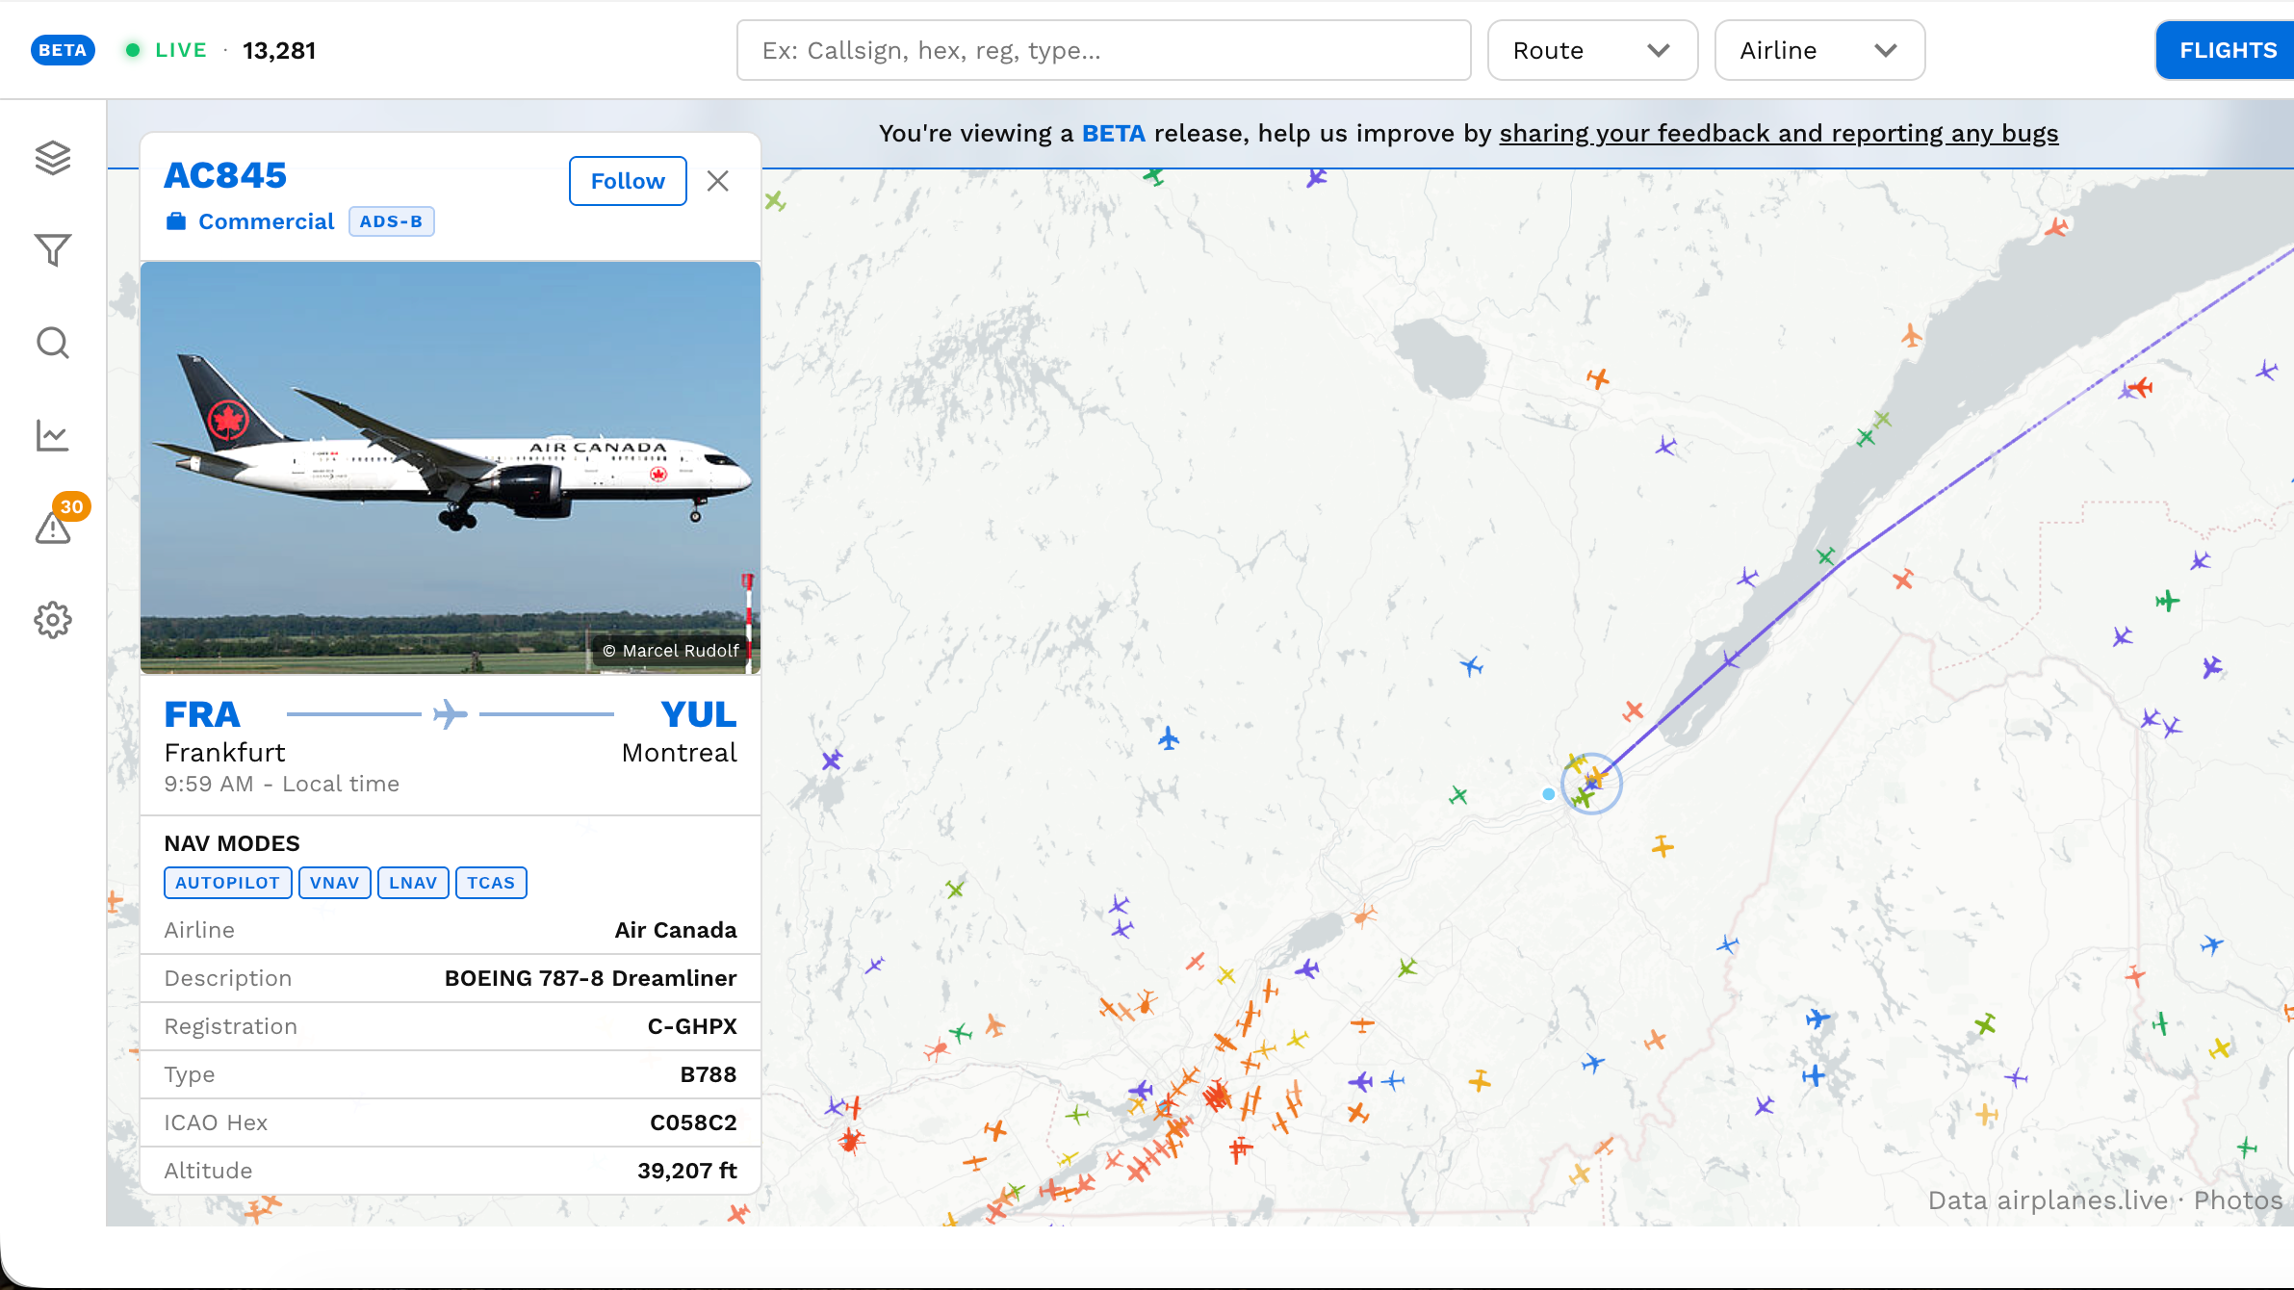
Task: Click the TCAS nav mode tag
Action: (491, 883)
